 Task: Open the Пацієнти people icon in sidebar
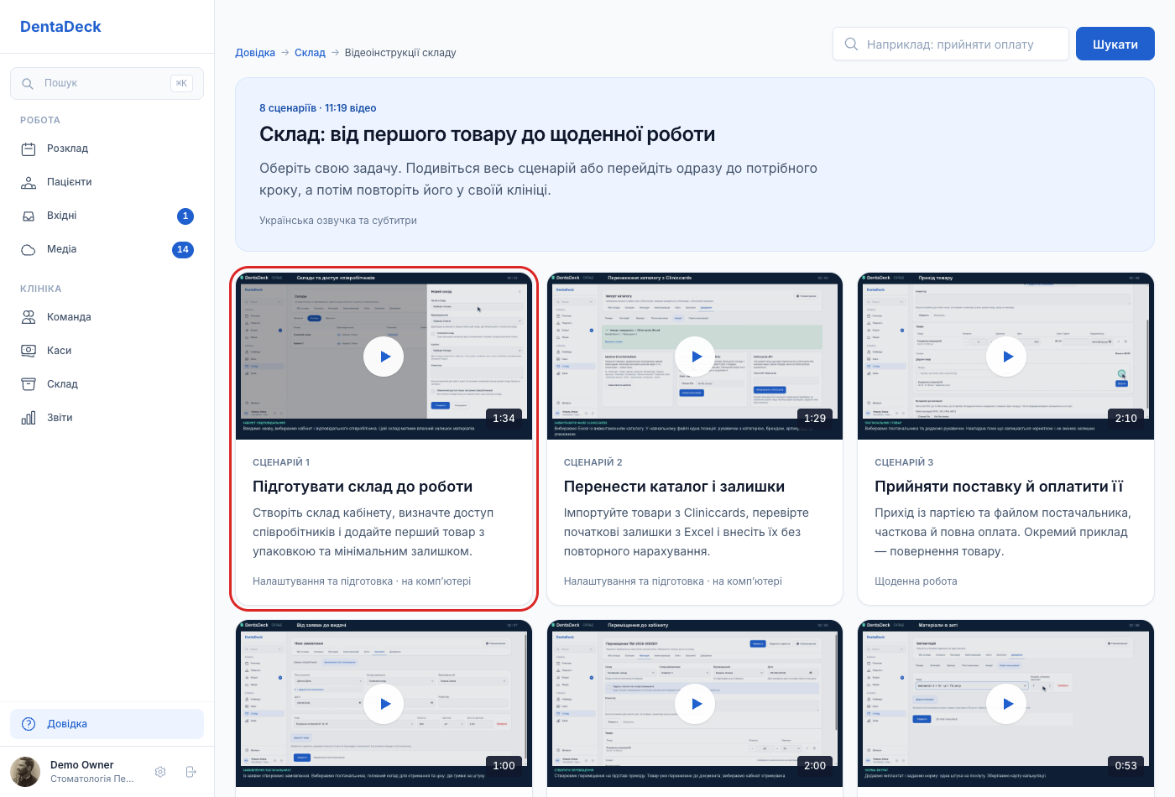[29, 183]
